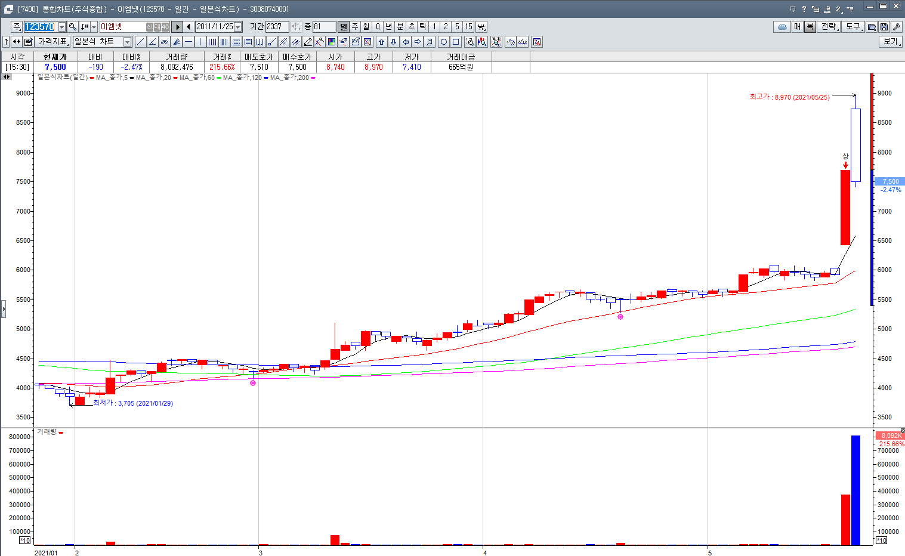Click the step back arrow button
905x556 pixels.
tap(189, 27)
